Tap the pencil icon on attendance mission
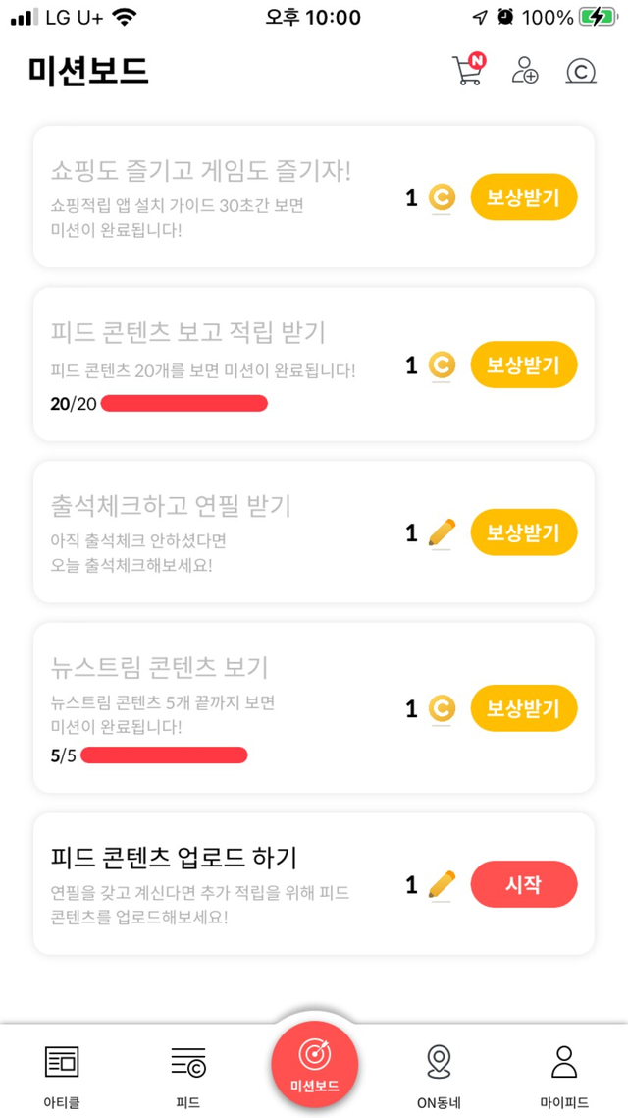628x1118 pixels. click(x=443, y=532)
